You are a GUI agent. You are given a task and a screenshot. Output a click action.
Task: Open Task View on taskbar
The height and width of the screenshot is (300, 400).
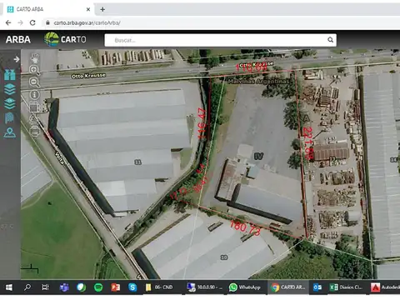point(45,287)
